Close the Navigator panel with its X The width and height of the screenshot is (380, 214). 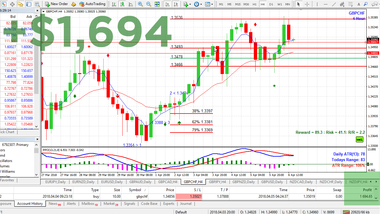click(x=38, y=139)
